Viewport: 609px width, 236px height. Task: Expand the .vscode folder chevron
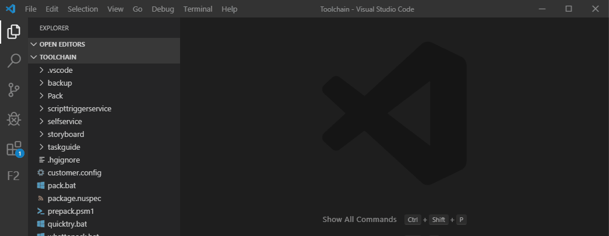(x=41, y=71)
